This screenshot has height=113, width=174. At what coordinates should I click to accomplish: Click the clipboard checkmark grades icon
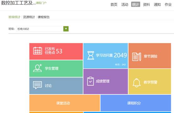(90, 81)
